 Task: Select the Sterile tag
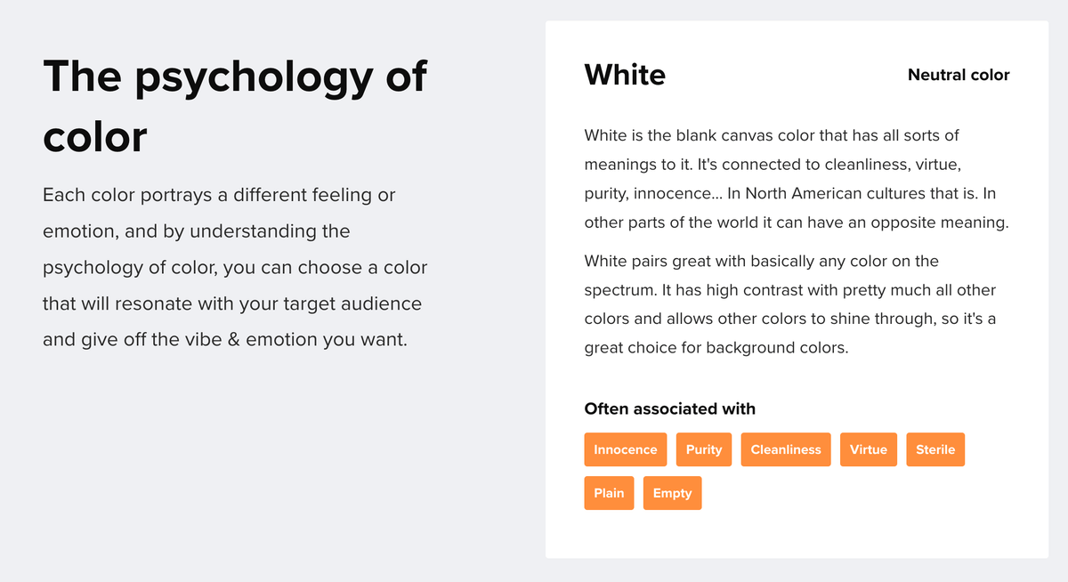click(935, 449)
